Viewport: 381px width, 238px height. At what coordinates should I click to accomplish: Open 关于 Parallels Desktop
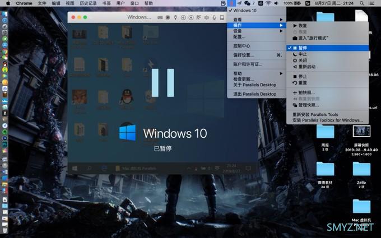click(x=257, y=85)
